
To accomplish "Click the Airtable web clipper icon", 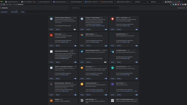I will coord(82,35).
